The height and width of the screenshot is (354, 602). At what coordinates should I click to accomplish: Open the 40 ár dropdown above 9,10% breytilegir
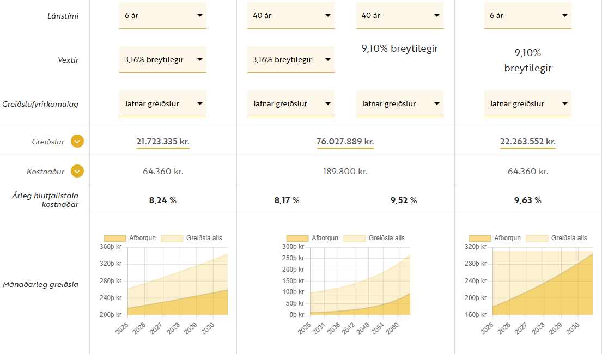point(399,15)
